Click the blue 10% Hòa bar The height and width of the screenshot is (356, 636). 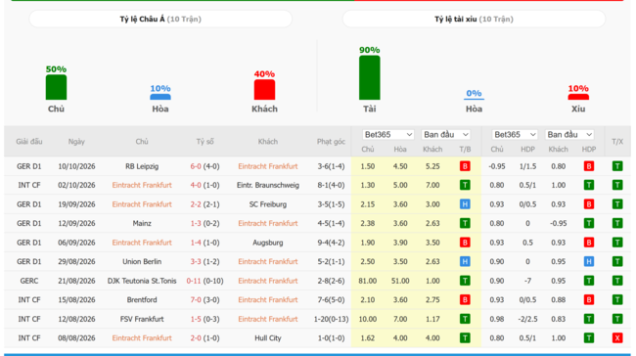(160, 97)
